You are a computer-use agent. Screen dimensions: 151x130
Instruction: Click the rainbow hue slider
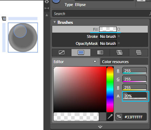click(110, 89)
